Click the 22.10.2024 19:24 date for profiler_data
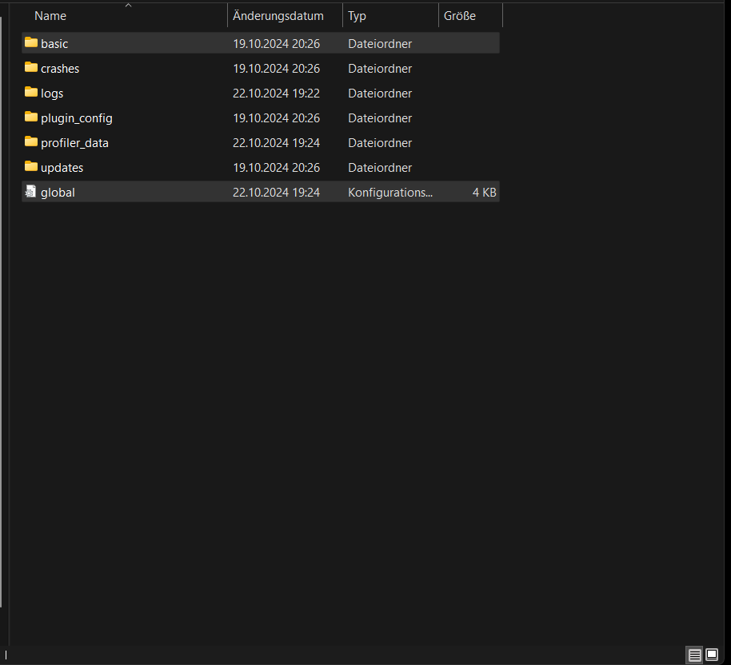Viewport: 731px width, 665px height. 276,142
